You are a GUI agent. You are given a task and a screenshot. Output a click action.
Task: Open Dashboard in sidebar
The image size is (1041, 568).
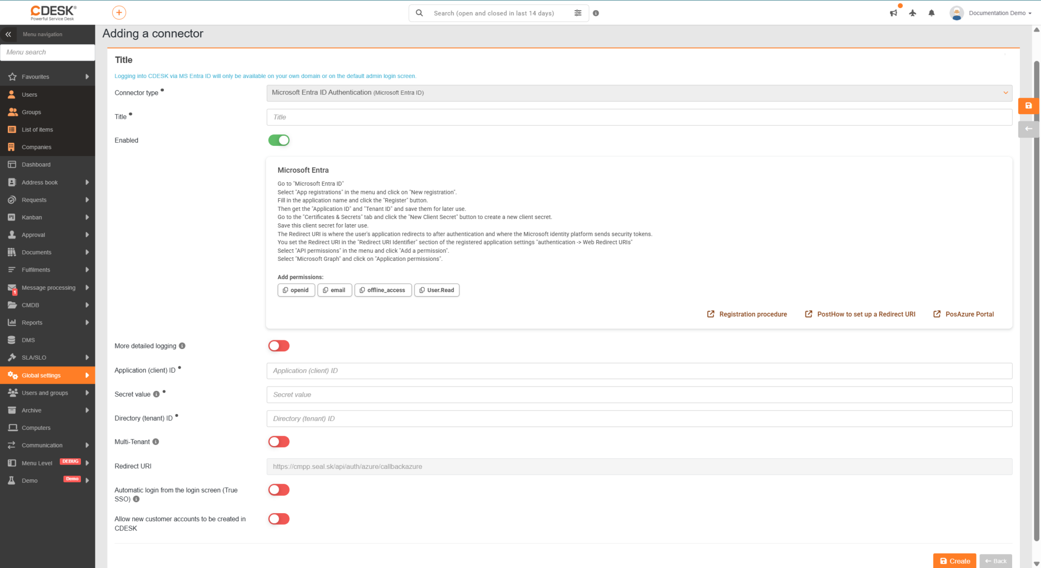point(47,165)
